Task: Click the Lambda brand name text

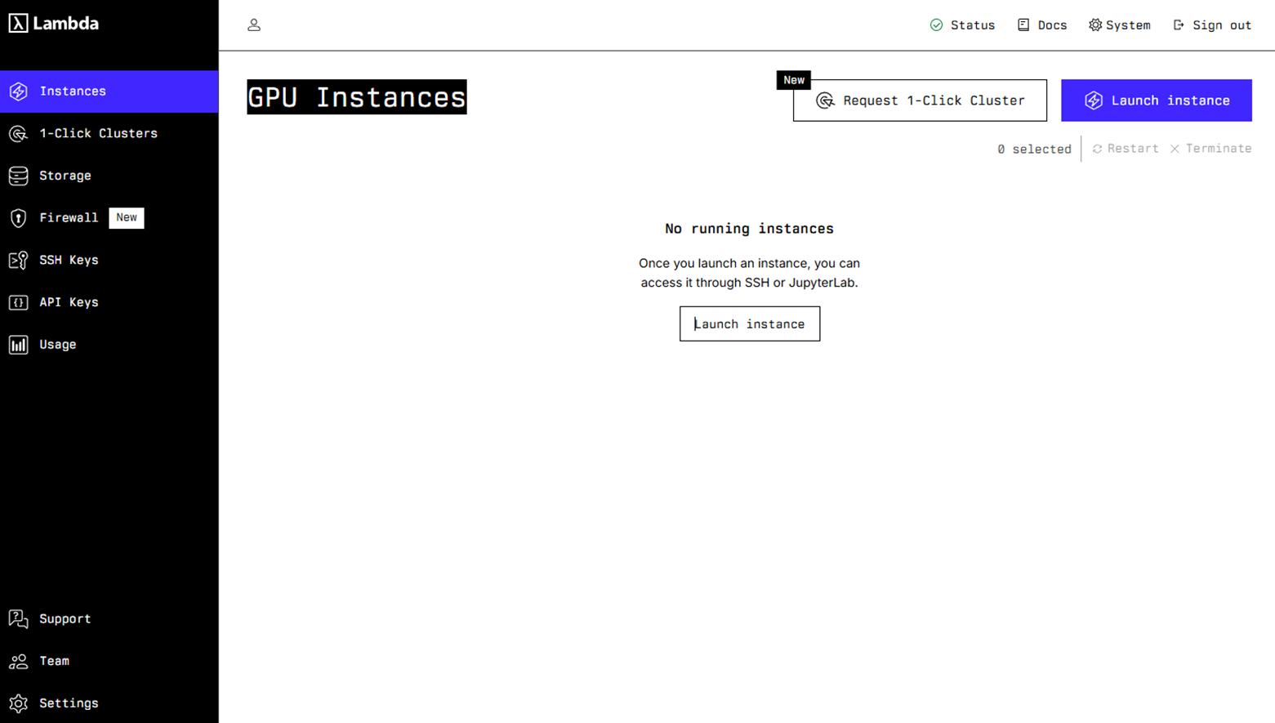Action: click(x=66, y=23)
